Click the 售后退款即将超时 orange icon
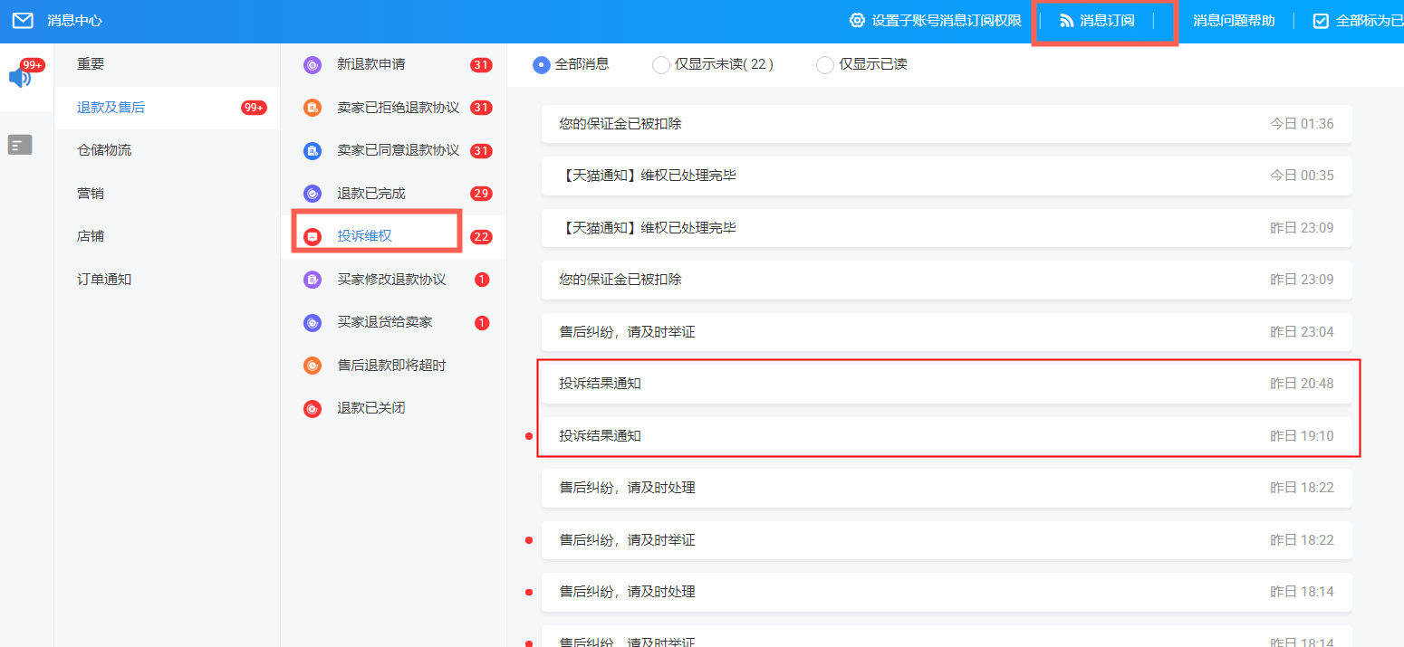This screenshot has width=1404, height=647. pyautogui.click(x=313, y=366)
